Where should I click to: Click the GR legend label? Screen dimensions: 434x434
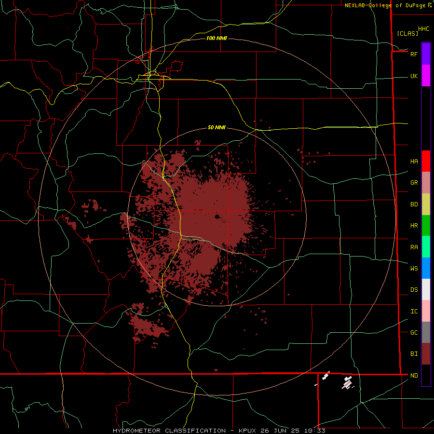414,183
